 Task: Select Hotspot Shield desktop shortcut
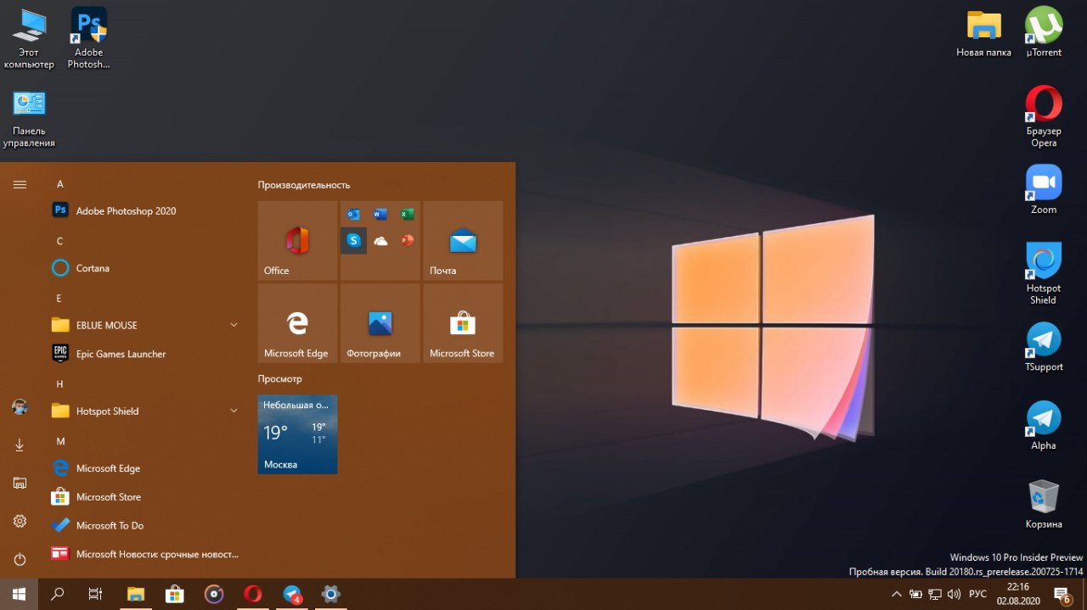click(1044, 274)
